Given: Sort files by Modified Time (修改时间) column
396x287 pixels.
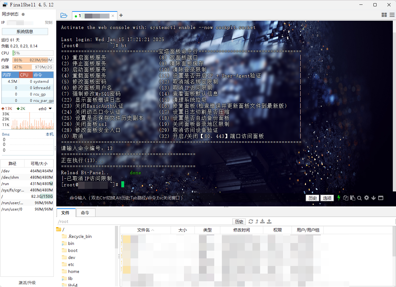Looking at the screenshot, I should (x=242, y=230).
